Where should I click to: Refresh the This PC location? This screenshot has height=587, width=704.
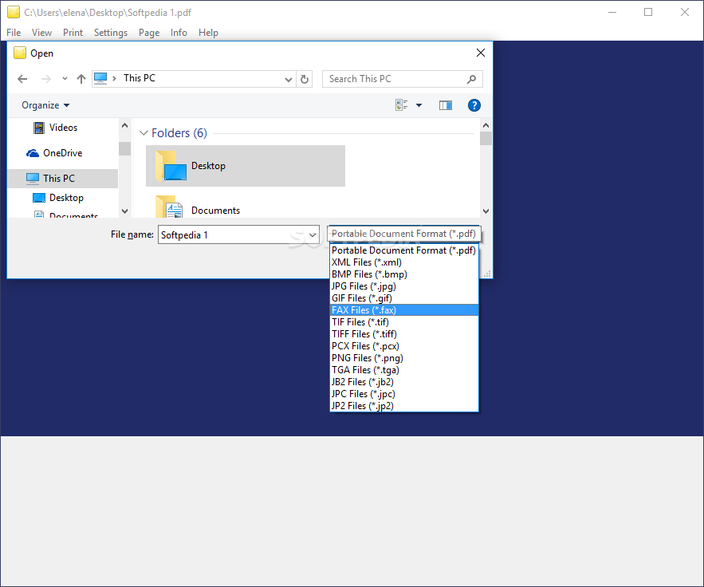305,80
